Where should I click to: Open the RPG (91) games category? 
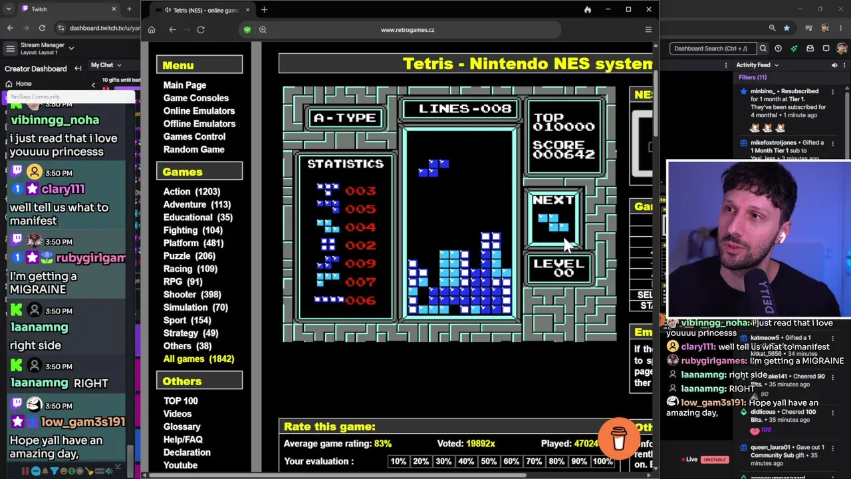[183, 281]
